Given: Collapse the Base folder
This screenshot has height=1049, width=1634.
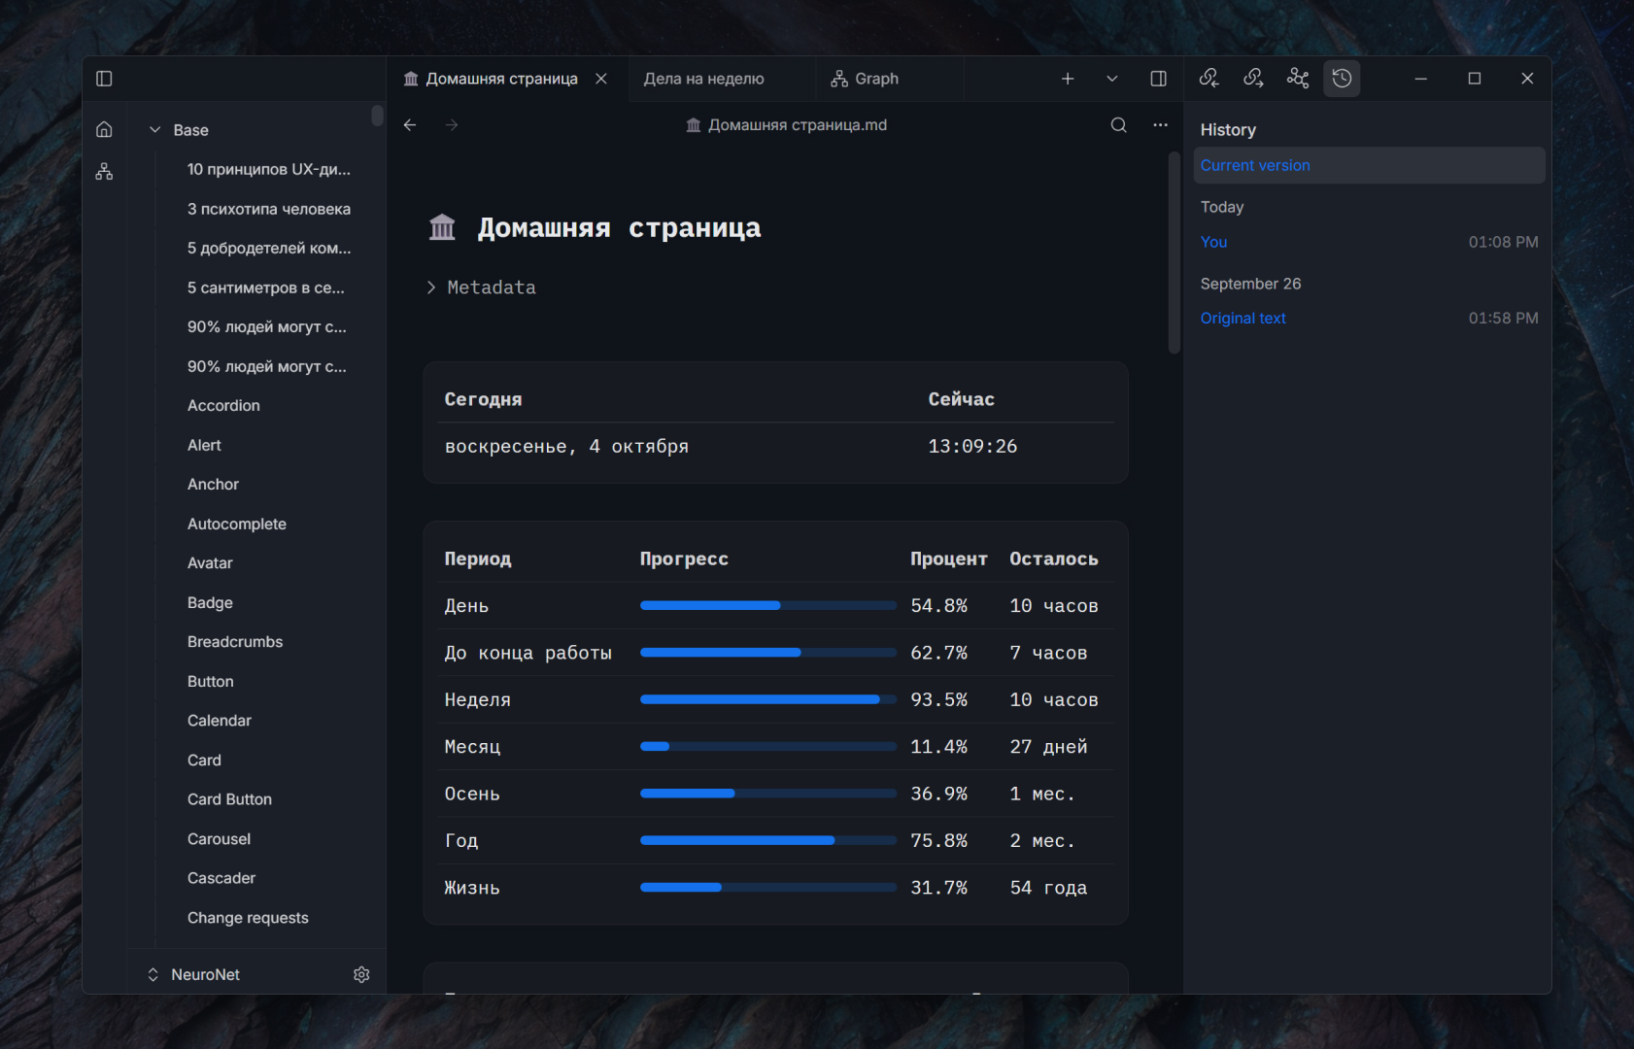Looking at the screenshot, I should [x=154, y=130].
